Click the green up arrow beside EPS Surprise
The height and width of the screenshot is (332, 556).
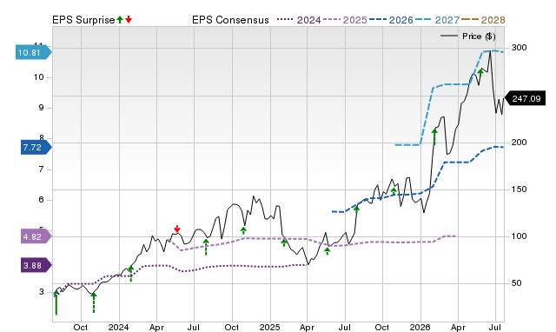[120, 20]
